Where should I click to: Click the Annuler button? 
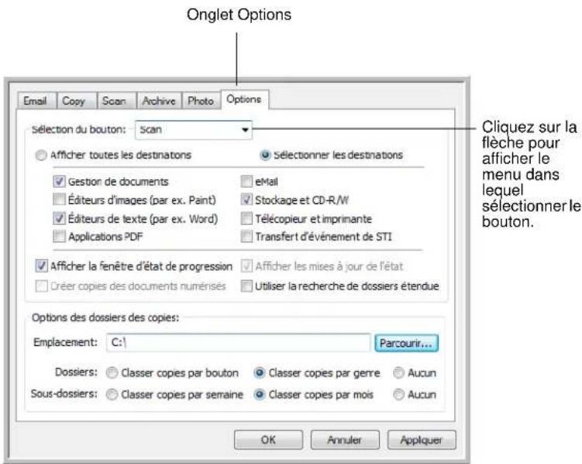click(345, 440)
